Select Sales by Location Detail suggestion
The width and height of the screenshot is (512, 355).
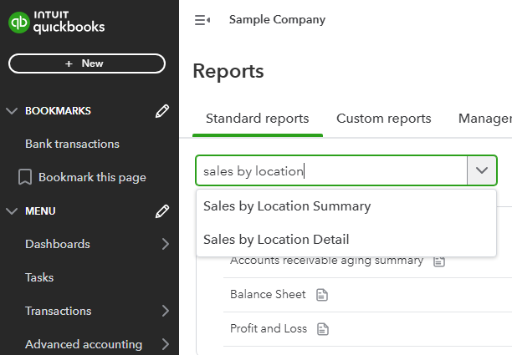(x=346, y=239)
